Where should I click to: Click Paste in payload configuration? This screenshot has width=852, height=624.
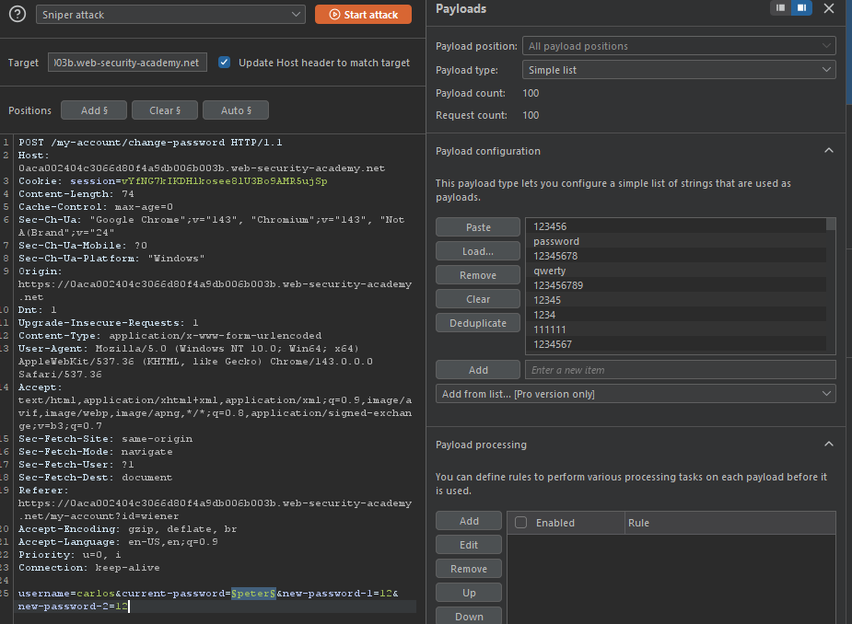pos(478,227)
